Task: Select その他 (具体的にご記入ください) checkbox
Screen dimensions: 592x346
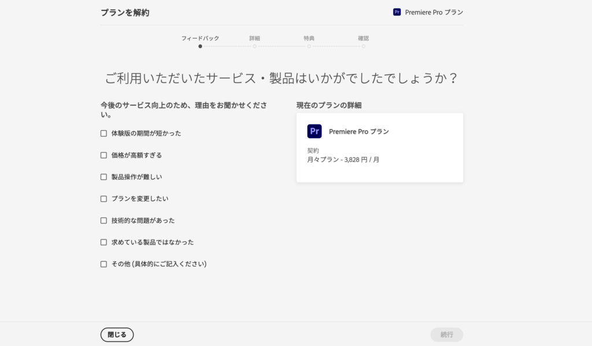Action: [103, 264]
